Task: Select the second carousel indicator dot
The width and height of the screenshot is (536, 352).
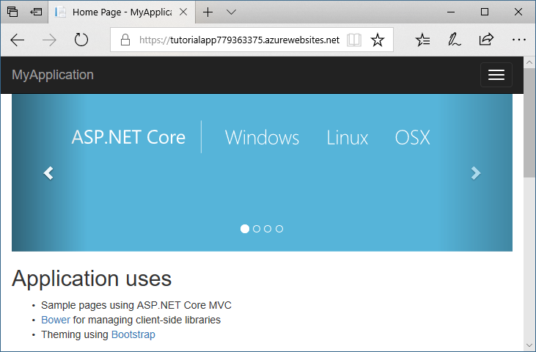Action: point(257,229)
